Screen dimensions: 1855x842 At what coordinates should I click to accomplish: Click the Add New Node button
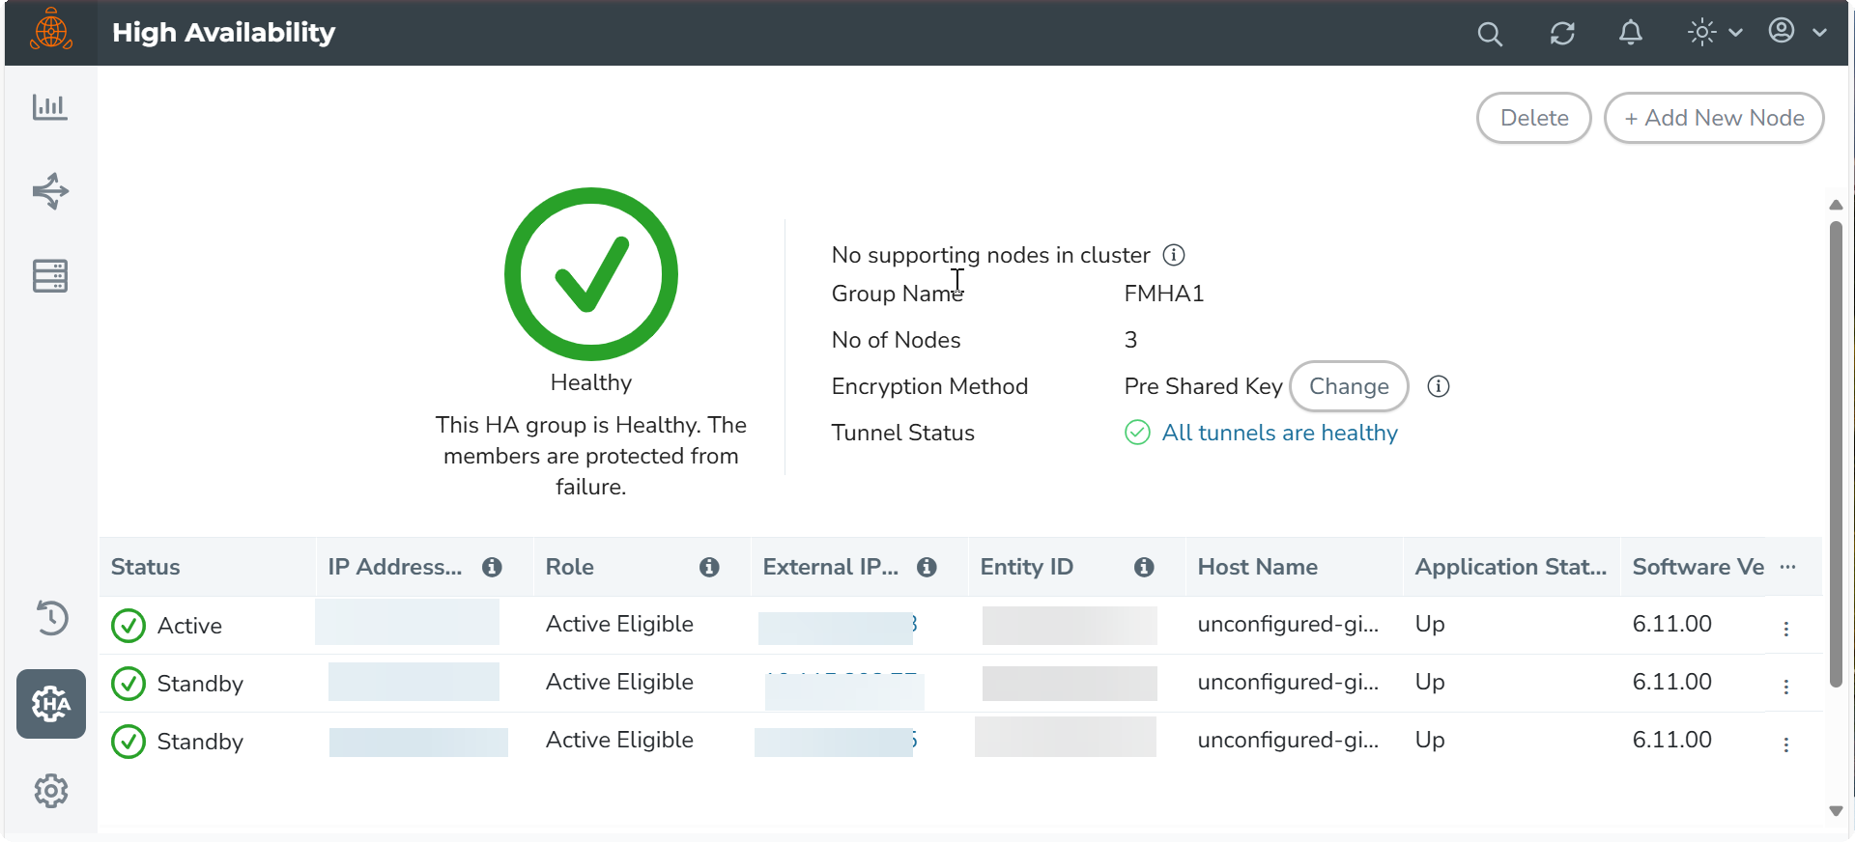coord(1714,118)
